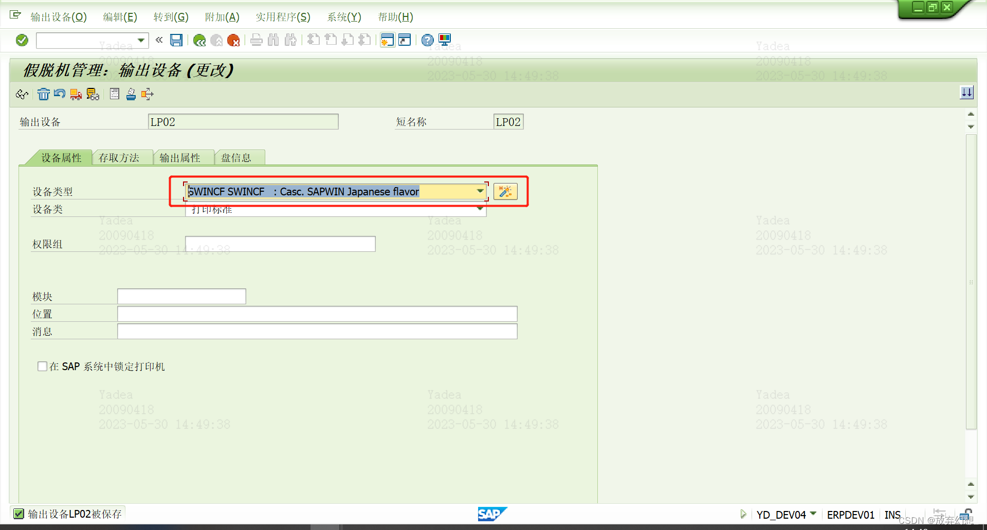
Task: Click the First Page icon
Action: click(314, 40)
